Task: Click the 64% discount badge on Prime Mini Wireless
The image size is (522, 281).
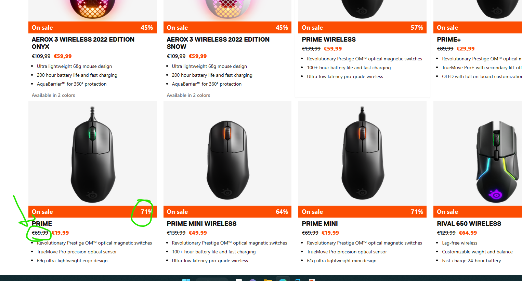Action: [282, 212]
